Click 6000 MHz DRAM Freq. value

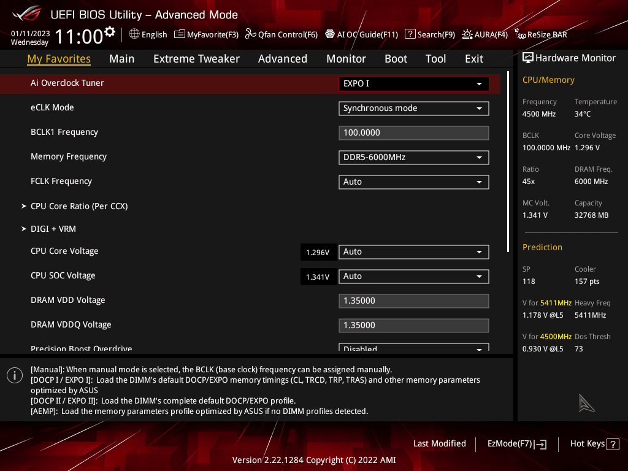[591, 182]
